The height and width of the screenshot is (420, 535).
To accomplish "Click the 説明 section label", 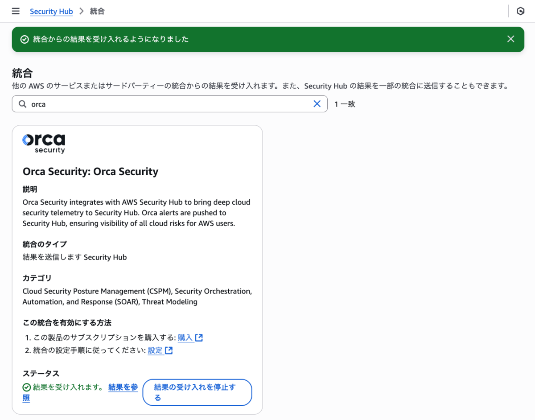I will point(30,189).
